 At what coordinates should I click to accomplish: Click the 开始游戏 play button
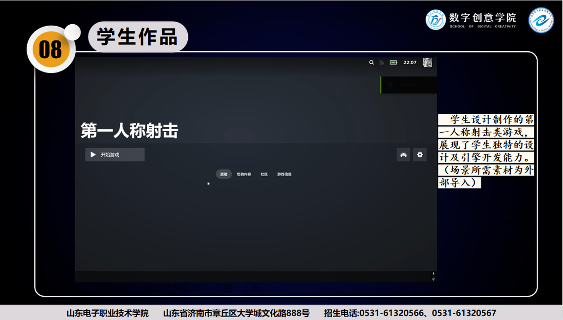coord(115,155)
